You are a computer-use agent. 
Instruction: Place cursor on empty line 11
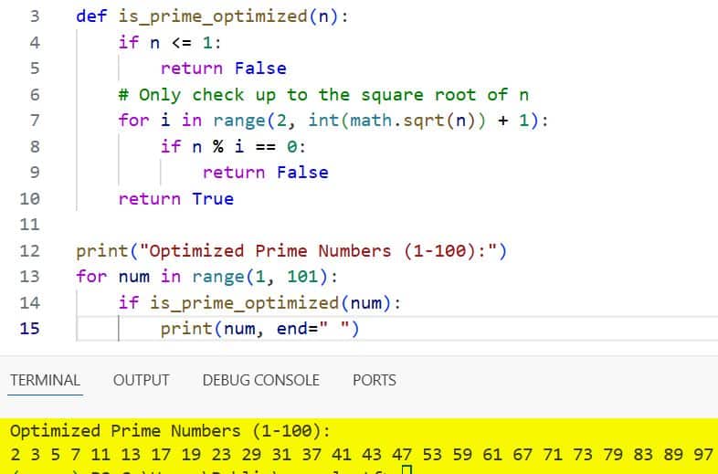pyautogui.click(x=274, y=225)
